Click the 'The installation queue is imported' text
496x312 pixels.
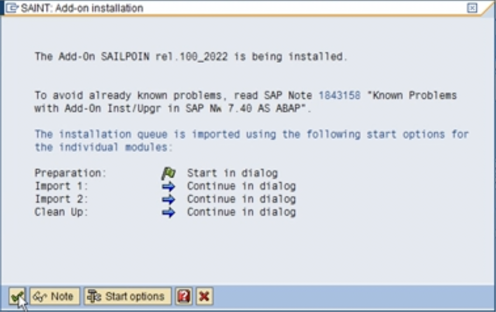(251, 141)
